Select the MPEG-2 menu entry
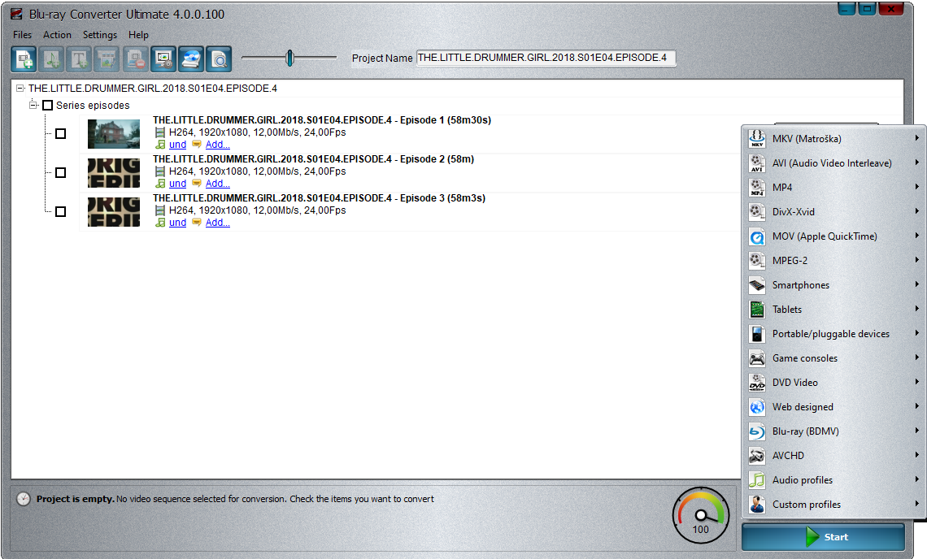Viewport: 927px width, 559px height. [x=833, y=261]
